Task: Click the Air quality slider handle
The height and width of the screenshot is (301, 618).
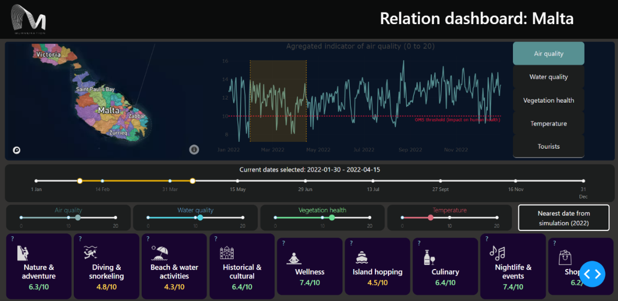Action: 78,217
